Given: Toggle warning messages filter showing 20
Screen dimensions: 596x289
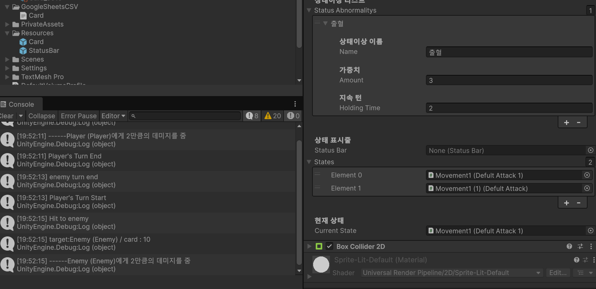Looking at the screenshot, I should 273,116.
